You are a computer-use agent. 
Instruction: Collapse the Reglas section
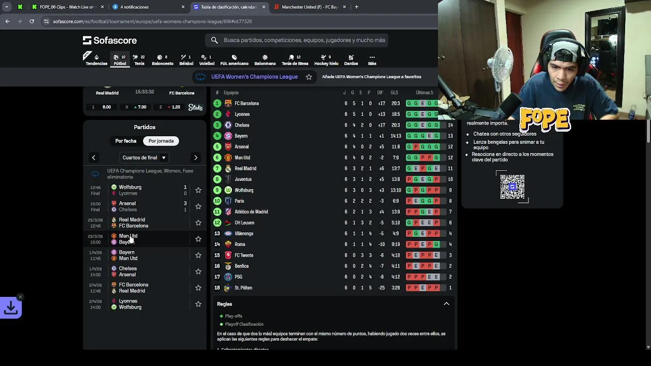click(447, 304)
